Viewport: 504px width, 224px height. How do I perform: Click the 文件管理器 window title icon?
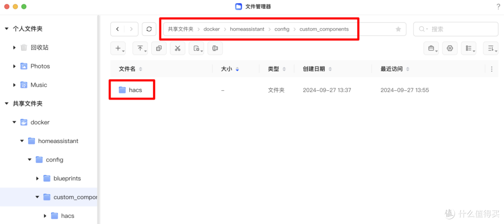[238, 7]
